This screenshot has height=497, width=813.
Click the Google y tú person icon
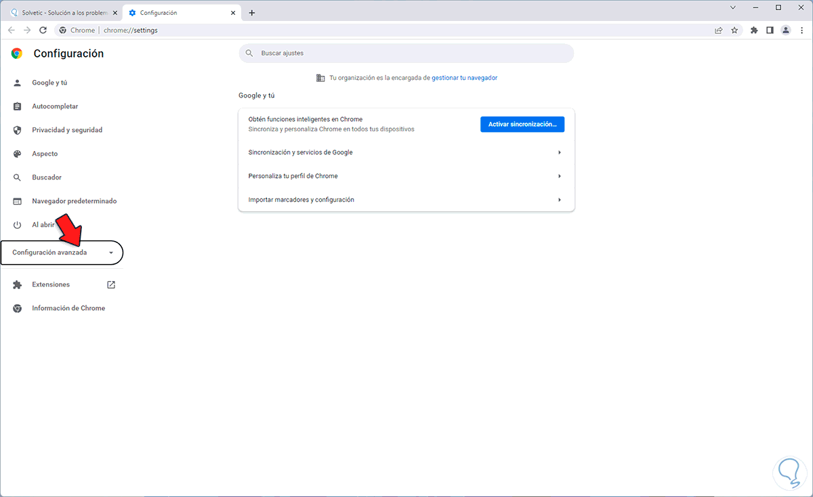click(18, 83)
